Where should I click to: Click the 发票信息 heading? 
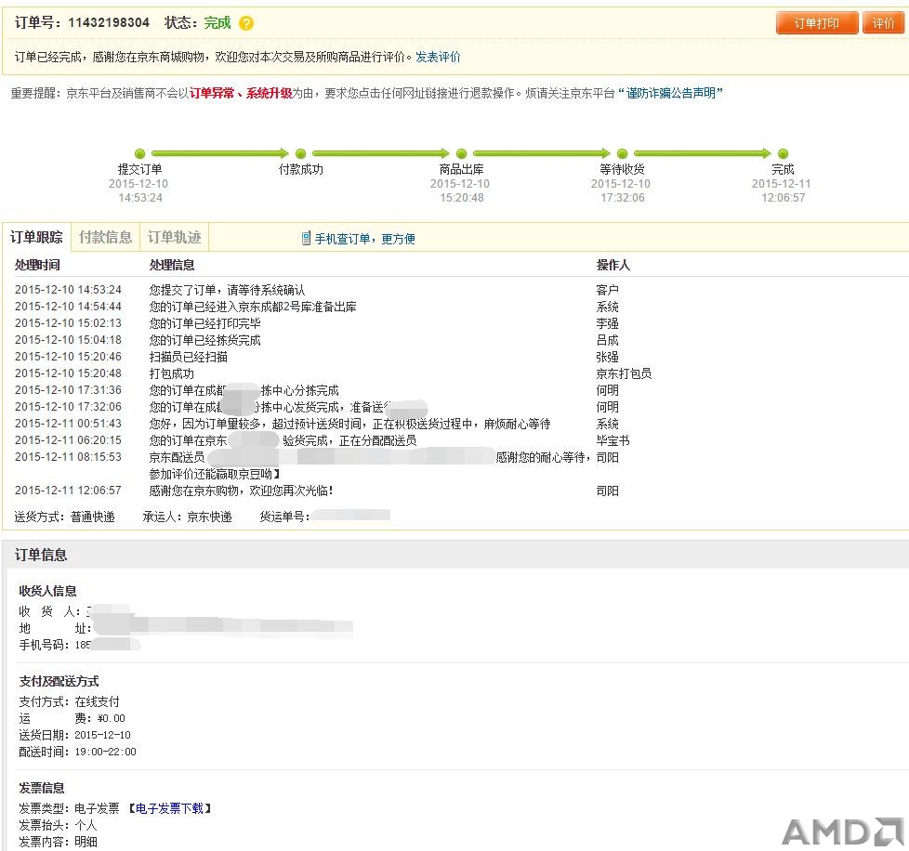(x=42, y=788)
